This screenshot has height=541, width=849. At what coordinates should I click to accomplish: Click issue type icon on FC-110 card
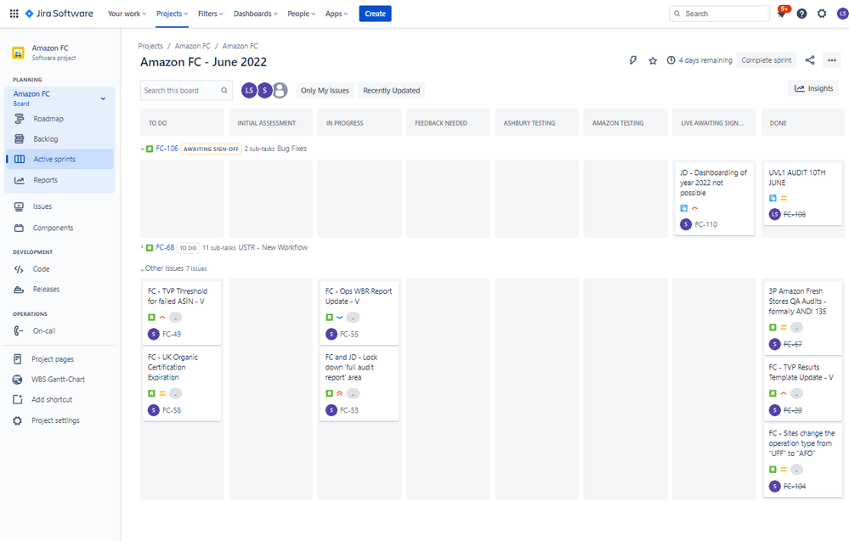pos(684,208)
